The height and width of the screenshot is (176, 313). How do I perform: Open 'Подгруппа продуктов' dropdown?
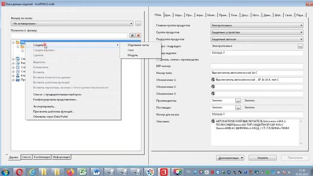pos(301,39)
